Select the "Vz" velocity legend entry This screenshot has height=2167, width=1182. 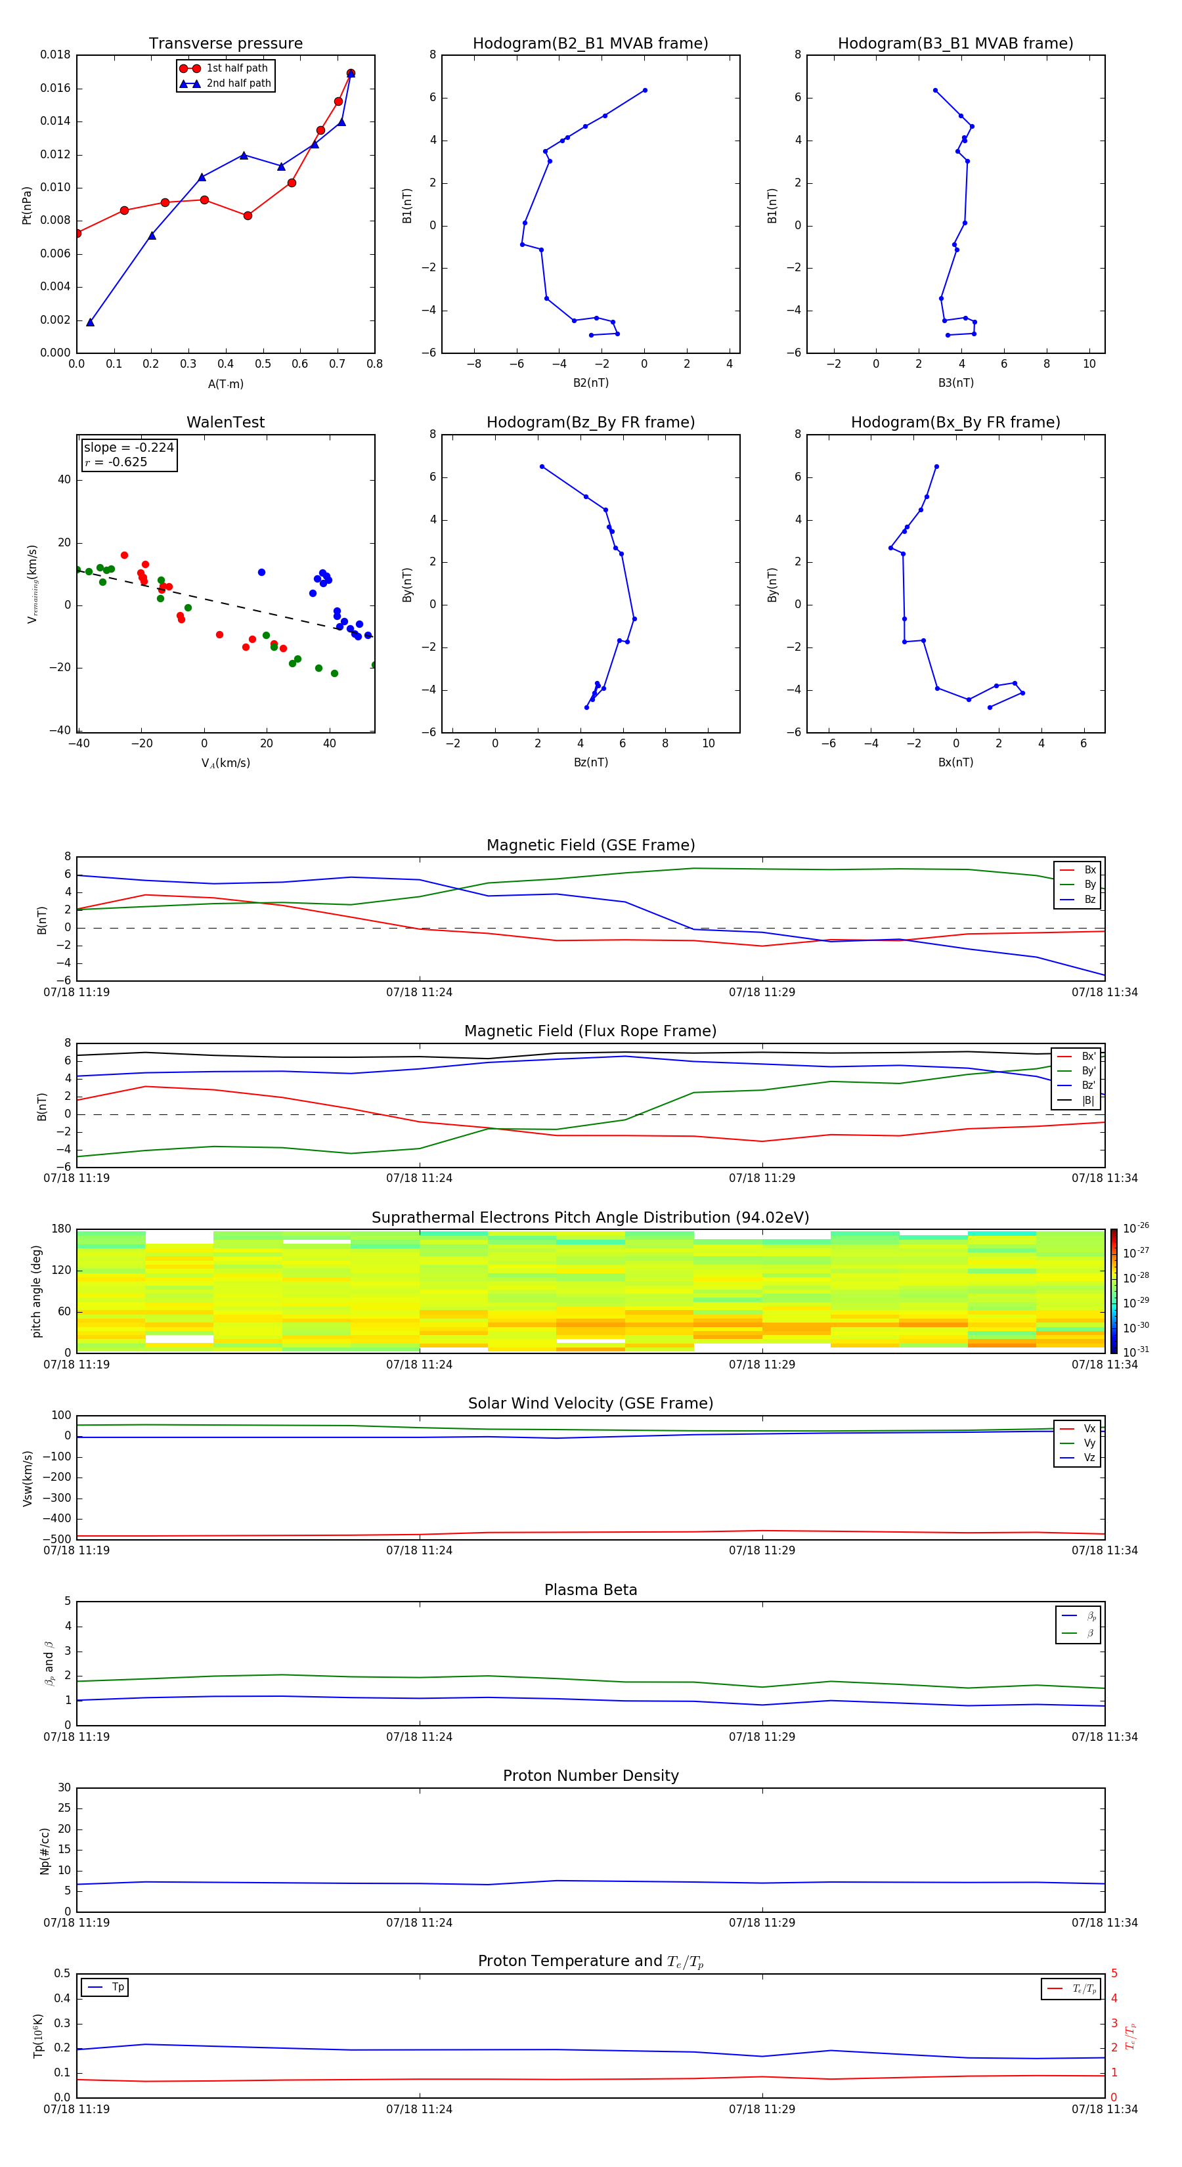click(x=1078, y=1458)
